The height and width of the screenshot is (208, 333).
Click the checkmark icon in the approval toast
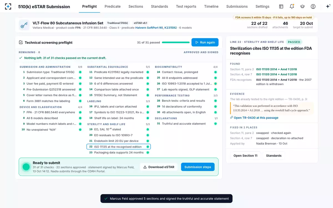pos(106,199)
